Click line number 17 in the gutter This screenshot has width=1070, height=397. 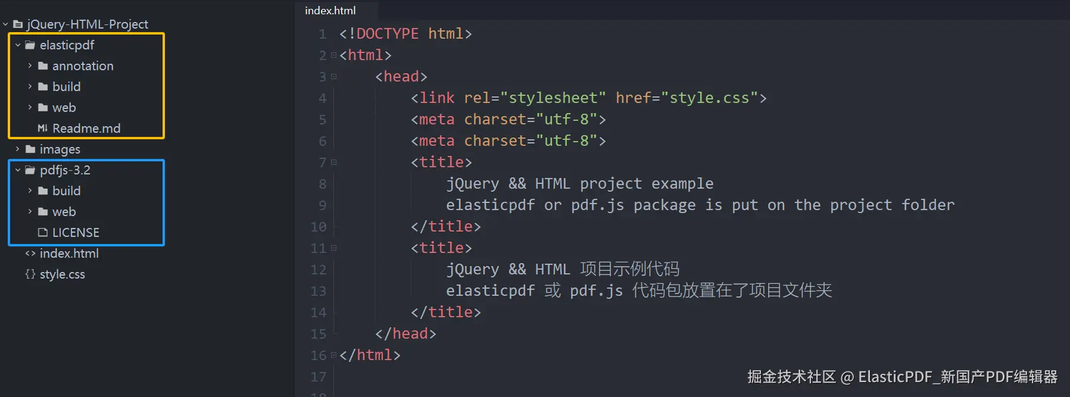tap(318, 377)
